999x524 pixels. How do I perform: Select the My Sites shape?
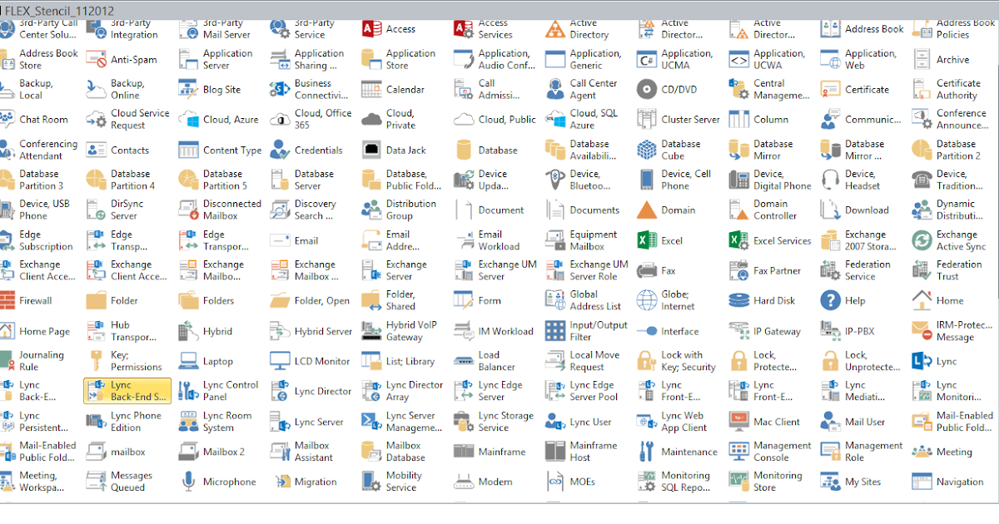click(x=851, y=482)
